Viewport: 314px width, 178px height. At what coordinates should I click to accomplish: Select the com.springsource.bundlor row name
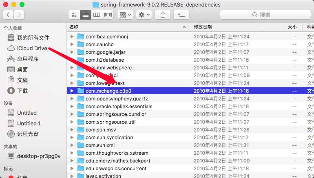[x=116, y=114]
